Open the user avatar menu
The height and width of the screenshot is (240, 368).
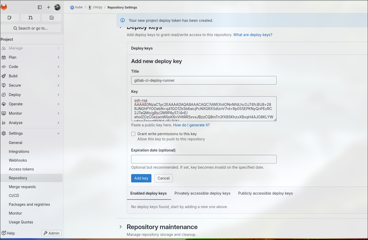click(57, 7)
